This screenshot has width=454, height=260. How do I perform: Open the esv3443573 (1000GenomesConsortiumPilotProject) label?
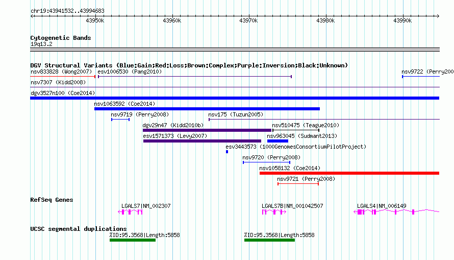[296, 147]
